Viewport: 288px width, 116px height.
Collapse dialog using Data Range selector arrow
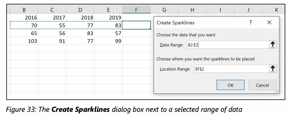[x=272, y=45]
